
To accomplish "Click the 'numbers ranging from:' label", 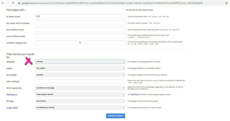I will pos(17,43).
